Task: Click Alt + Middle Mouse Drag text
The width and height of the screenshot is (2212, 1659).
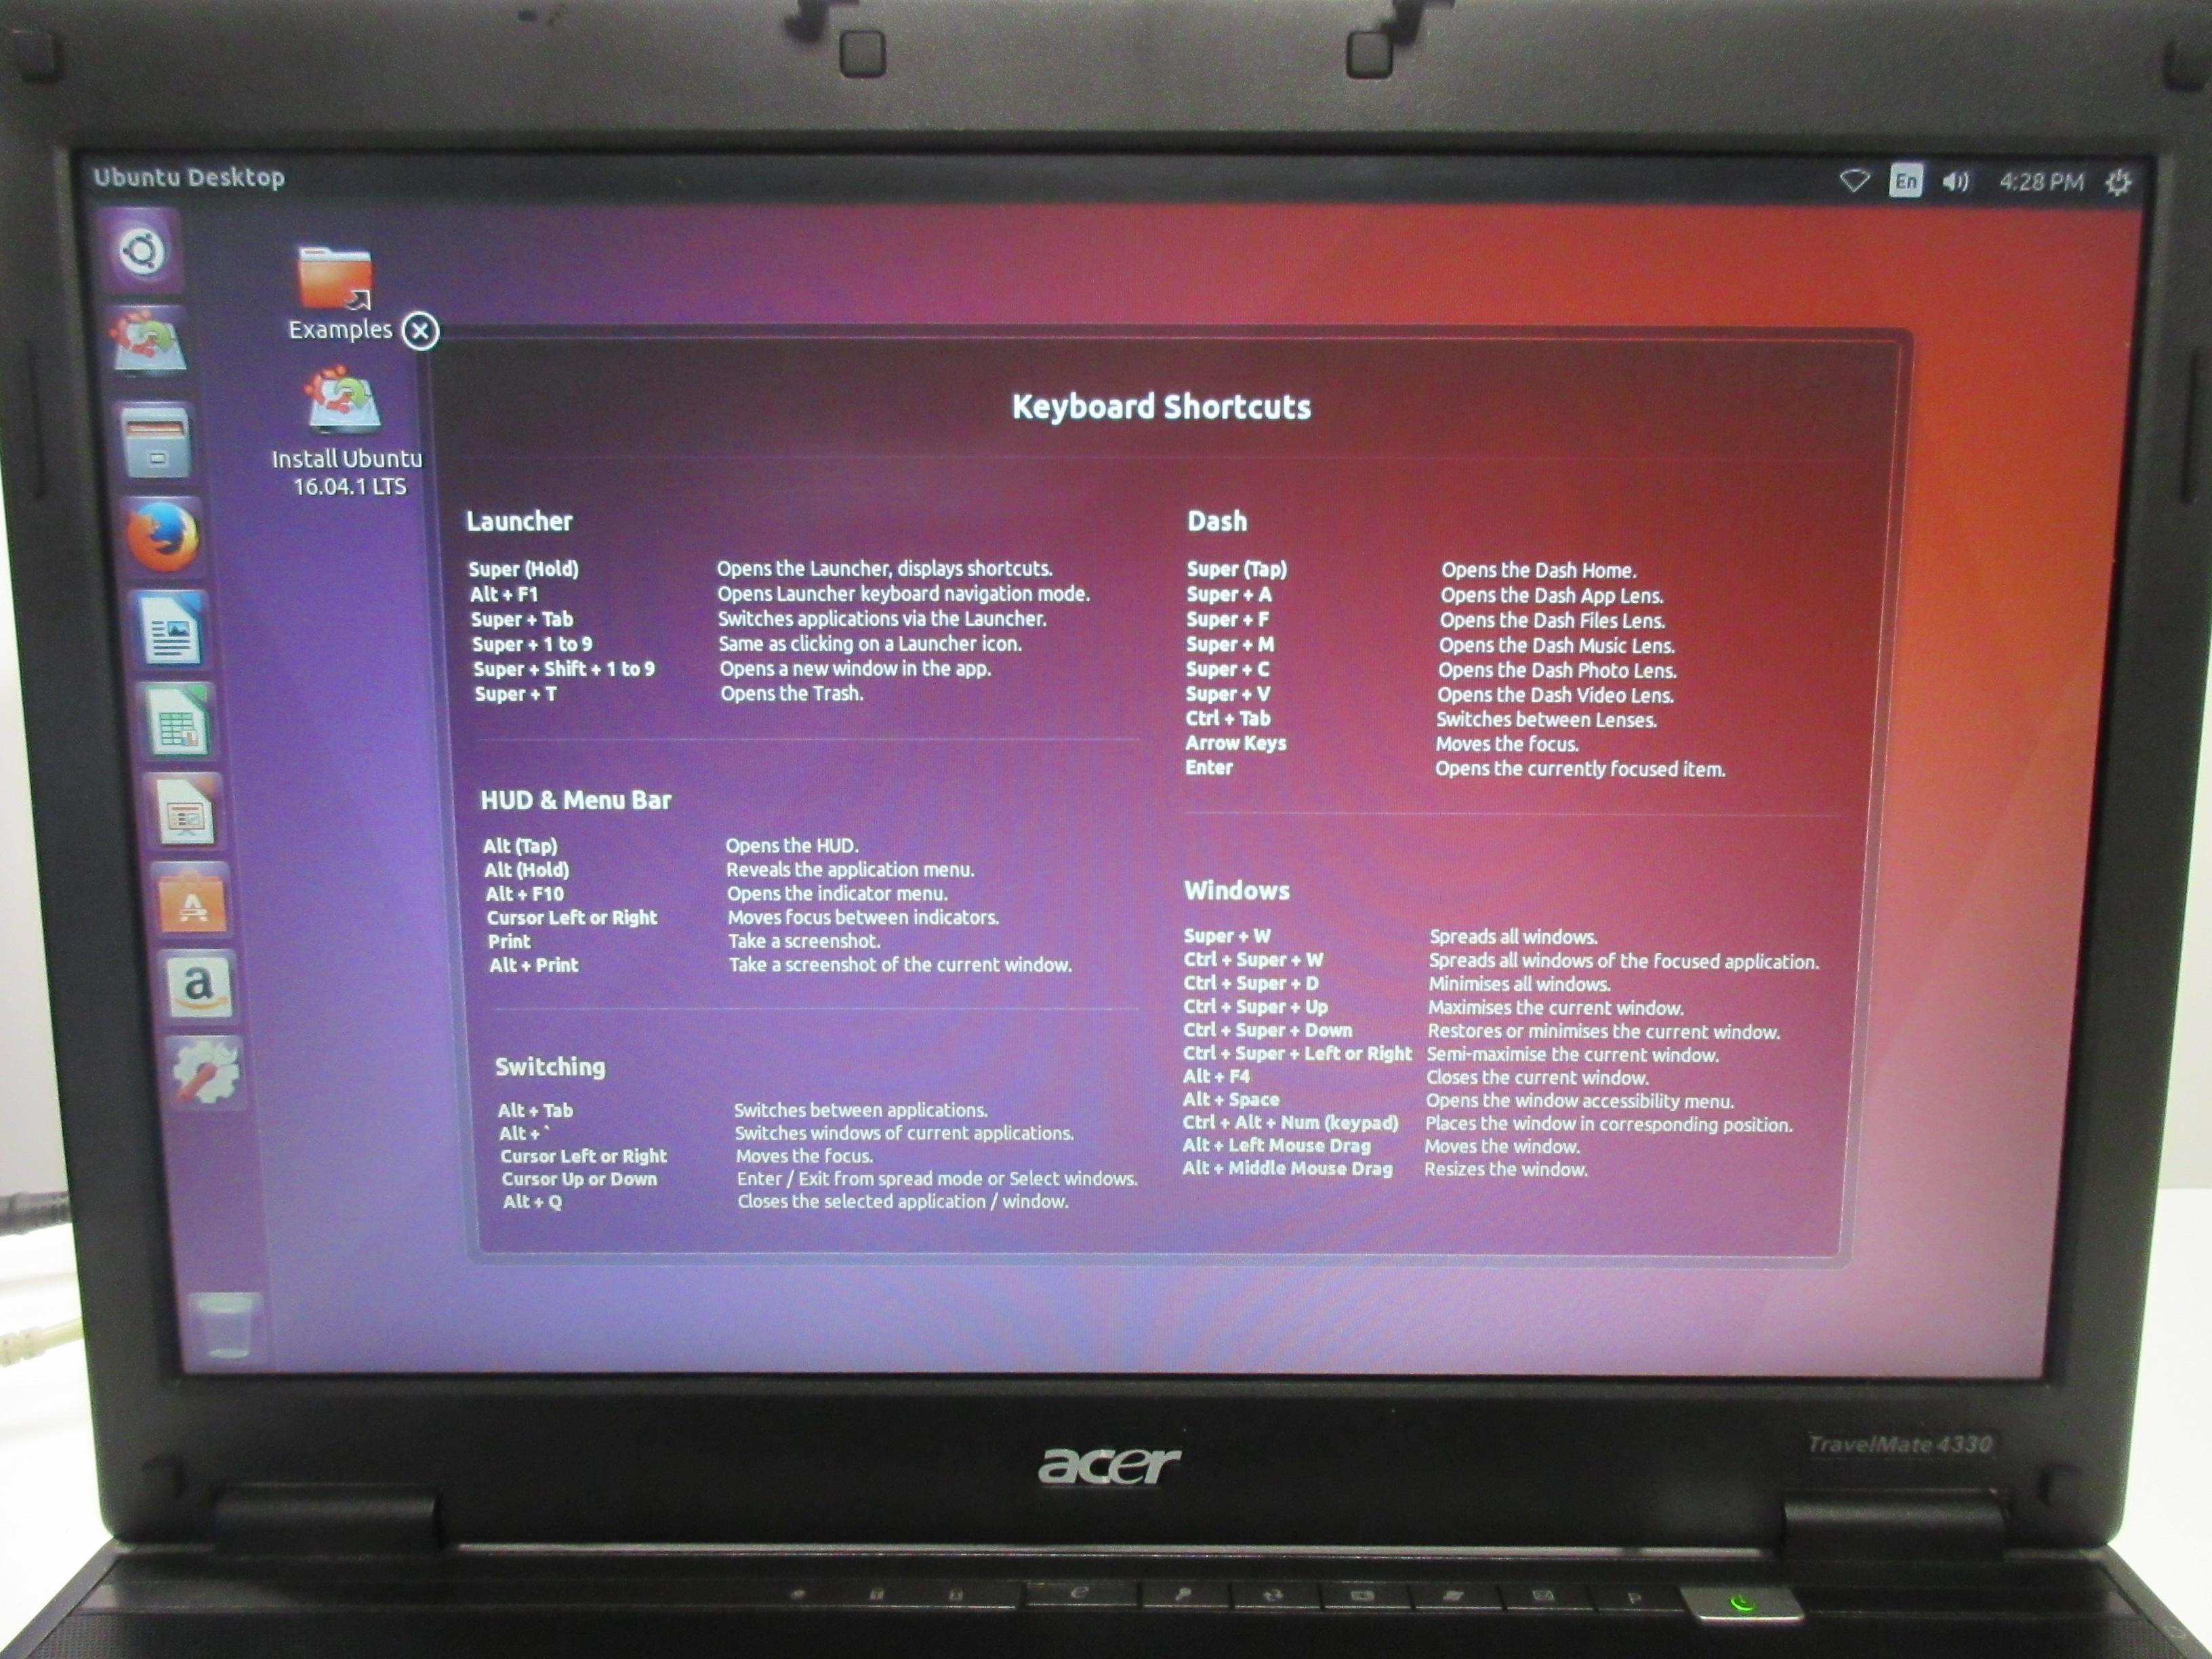Action: point(1287,1168)
